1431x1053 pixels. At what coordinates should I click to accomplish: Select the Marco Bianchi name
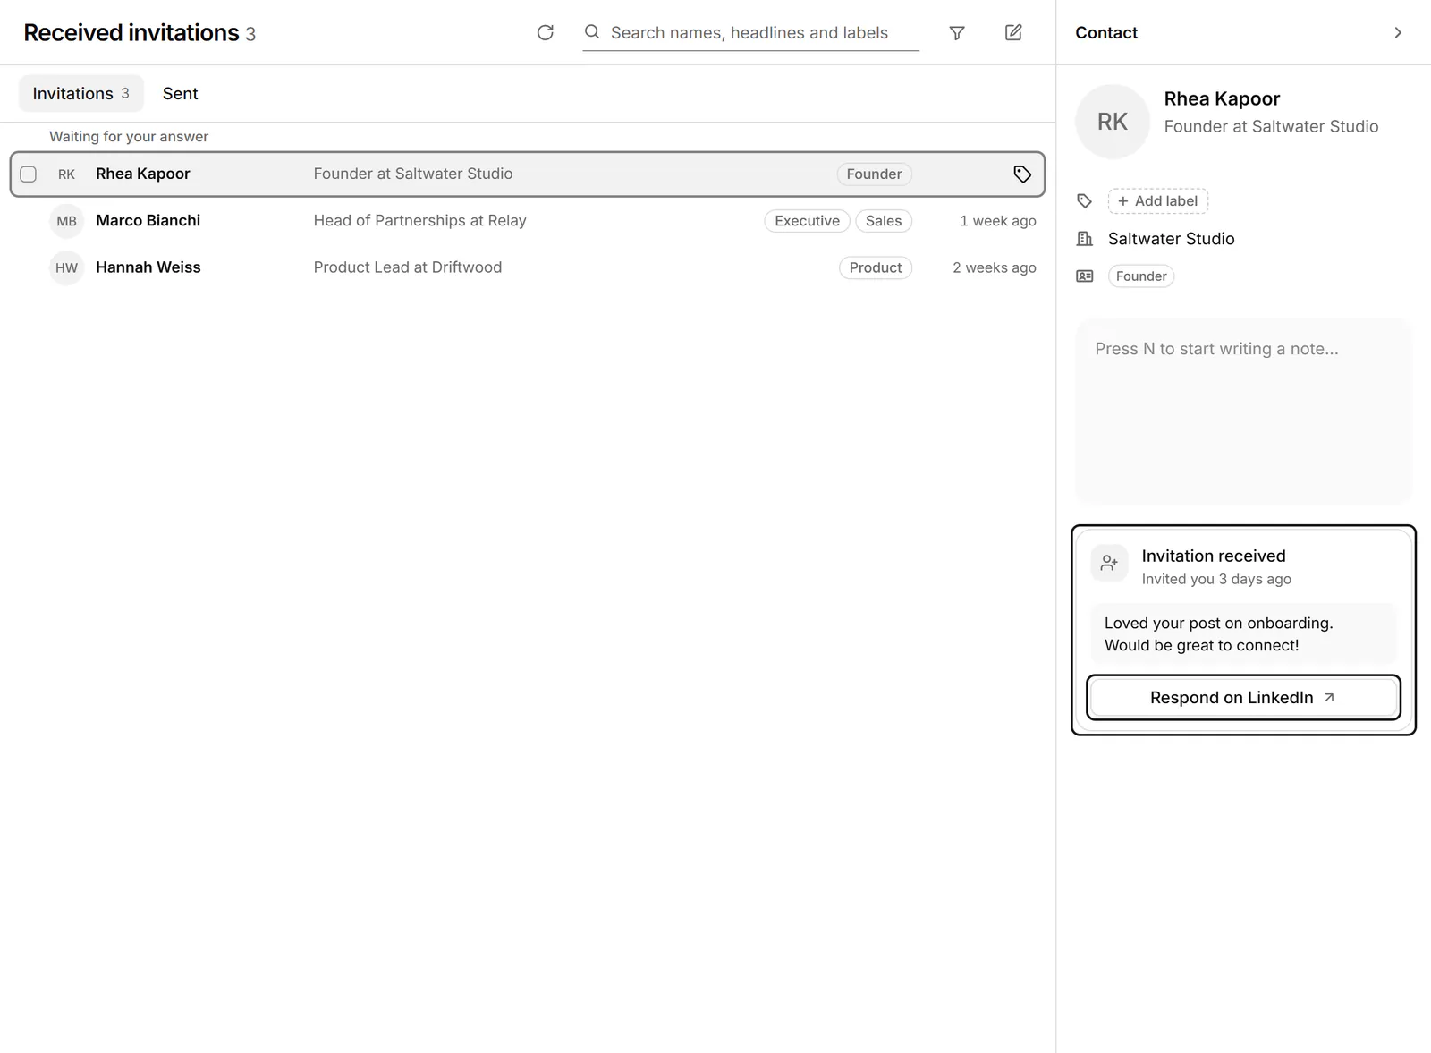click(148, 221)
